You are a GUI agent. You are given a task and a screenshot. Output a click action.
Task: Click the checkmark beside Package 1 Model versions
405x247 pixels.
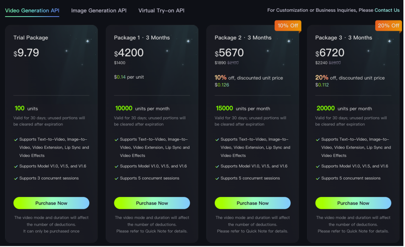(x=116, y=166)
